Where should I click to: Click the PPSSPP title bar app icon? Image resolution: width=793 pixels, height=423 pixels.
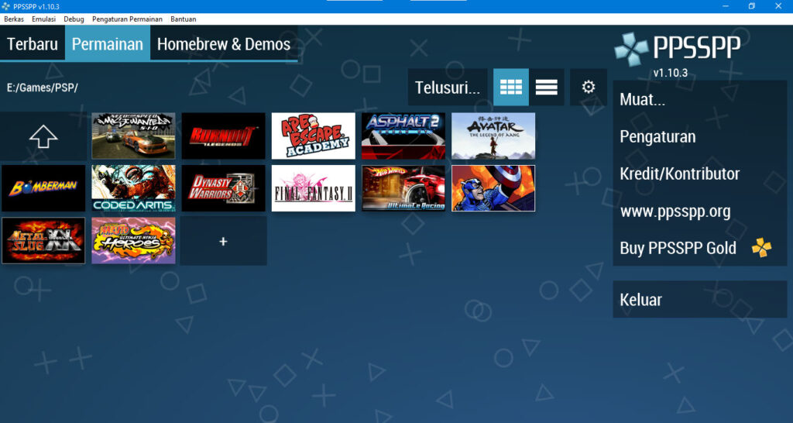click(6, 6)
